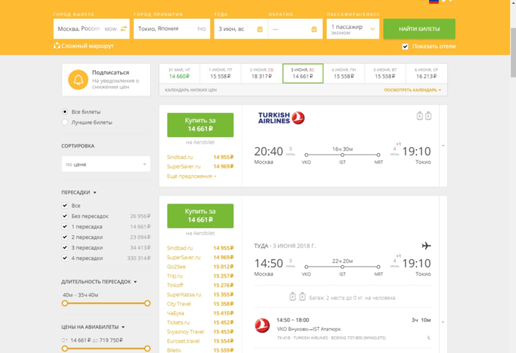The image size is (516, 353).
Task: Click right handle of layover duration slider
Action: click(147, 303)
